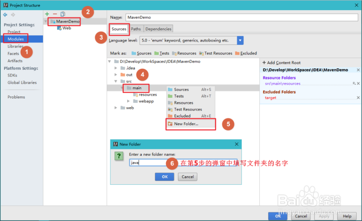Choose New Folder... in the context menu

[191, 124]
